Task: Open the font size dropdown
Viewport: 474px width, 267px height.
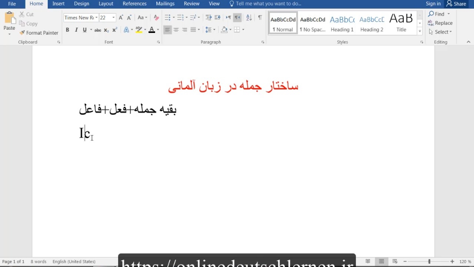Action: [113, 18]
